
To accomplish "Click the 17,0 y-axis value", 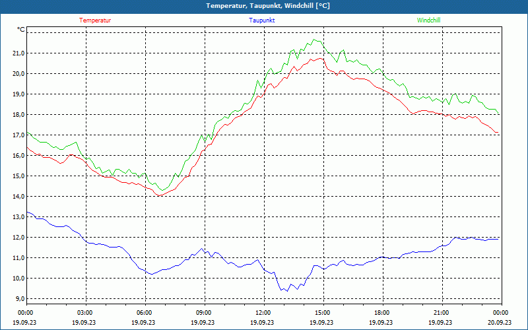I will click(19, 135).
